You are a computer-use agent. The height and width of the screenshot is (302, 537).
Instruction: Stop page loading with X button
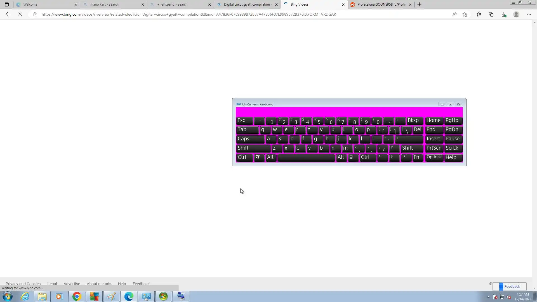[20, 14]
